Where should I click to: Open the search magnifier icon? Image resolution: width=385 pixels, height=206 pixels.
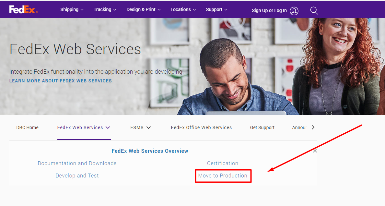coord(314,11)
